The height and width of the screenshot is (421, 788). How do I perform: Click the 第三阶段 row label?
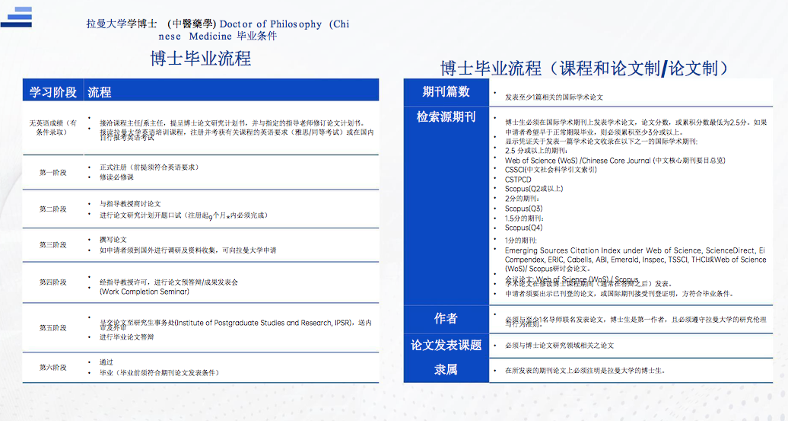pyautogui.click(x=52, y=244)
